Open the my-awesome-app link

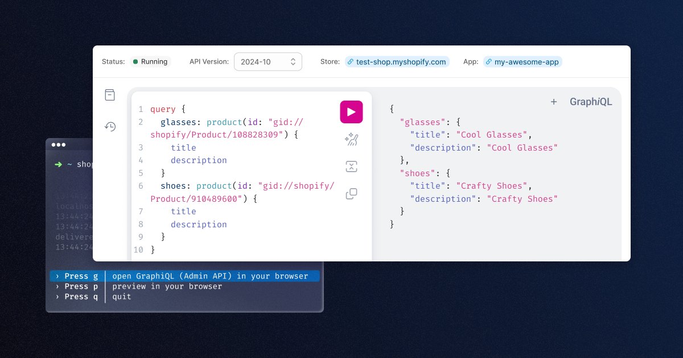pos(526,62)
